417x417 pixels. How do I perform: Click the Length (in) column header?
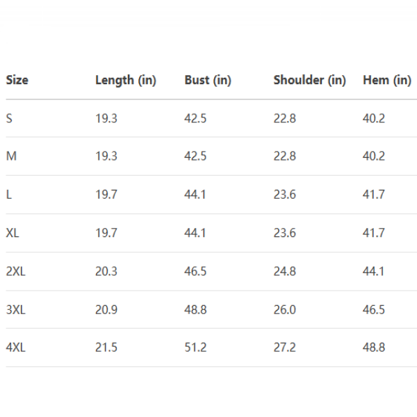tap(126, 80)
